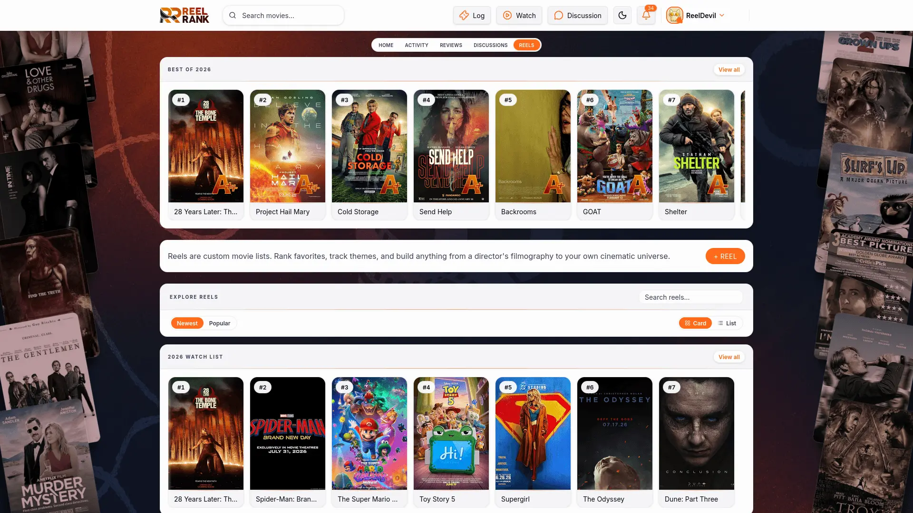913x513 pixels.
Task: Expand the ReelDevil user dropdown chevron
Action: pos(722,15)
